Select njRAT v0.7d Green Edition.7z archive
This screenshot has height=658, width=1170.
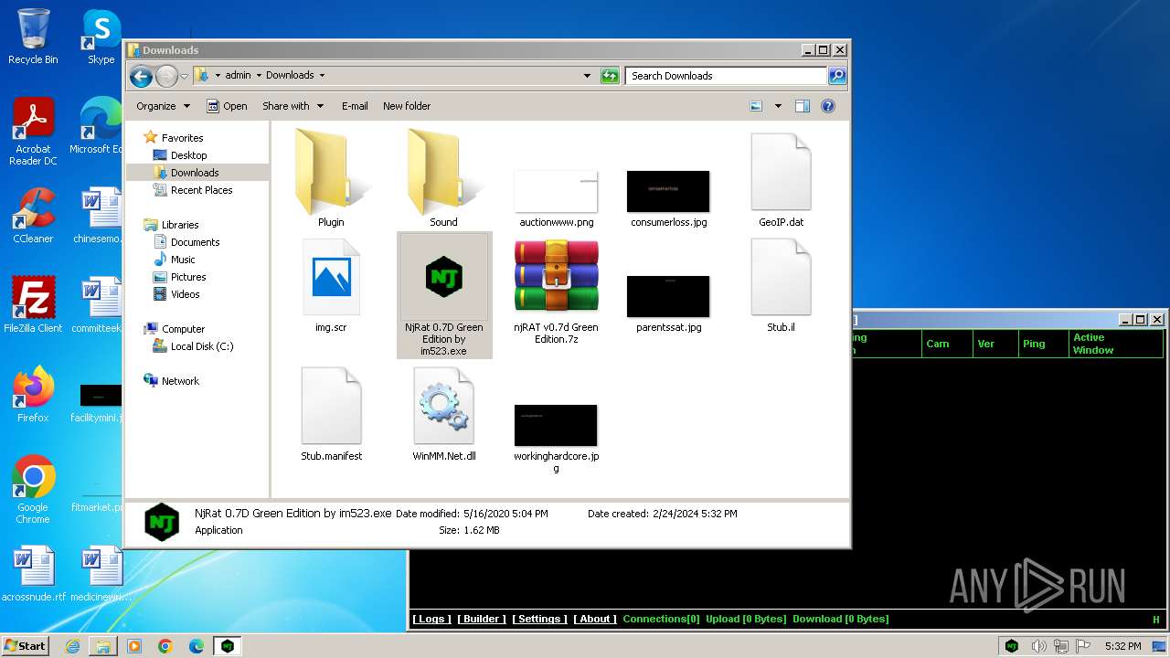[556, 277]
